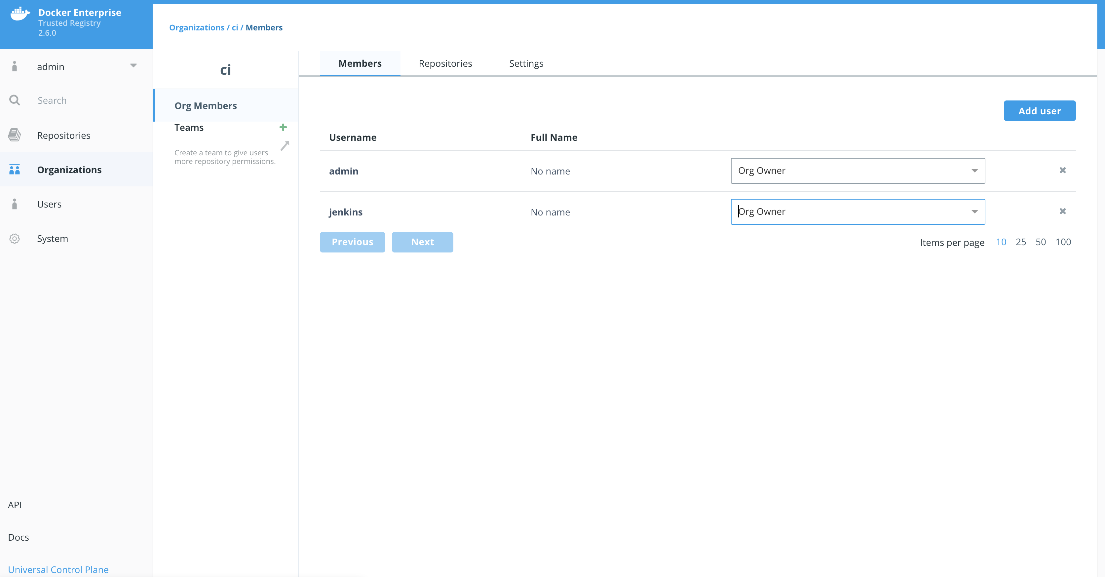This screenshot has height=577, width=1105.
Task: Click the Add user button
Action: (x=1039, y=111)
